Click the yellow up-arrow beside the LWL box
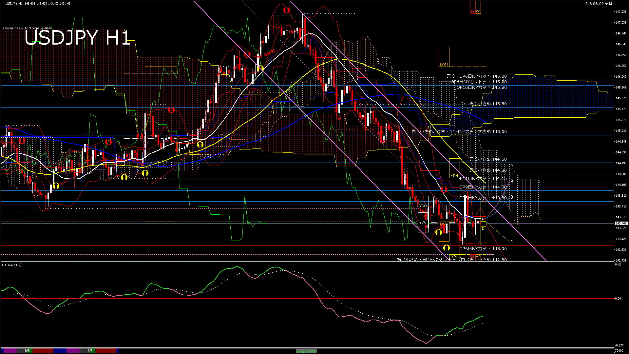This screenshot has height=354, width=629. pos(439,232)
